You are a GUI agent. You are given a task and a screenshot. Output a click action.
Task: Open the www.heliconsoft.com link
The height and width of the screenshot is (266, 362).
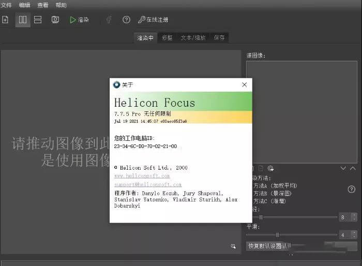[x=142, y=176]
